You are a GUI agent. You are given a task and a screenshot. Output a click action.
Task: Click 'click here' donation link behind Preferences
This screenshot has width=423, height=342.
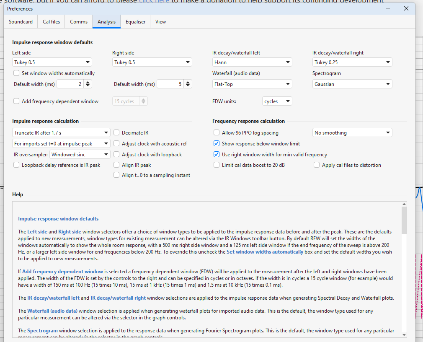(154, 1)
